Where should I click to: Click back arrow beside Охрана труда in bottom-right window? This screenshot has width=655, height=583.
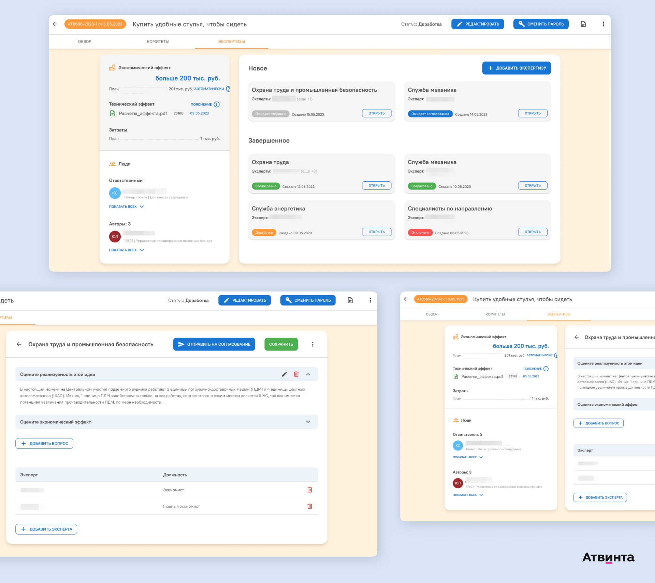click(577, 337)
